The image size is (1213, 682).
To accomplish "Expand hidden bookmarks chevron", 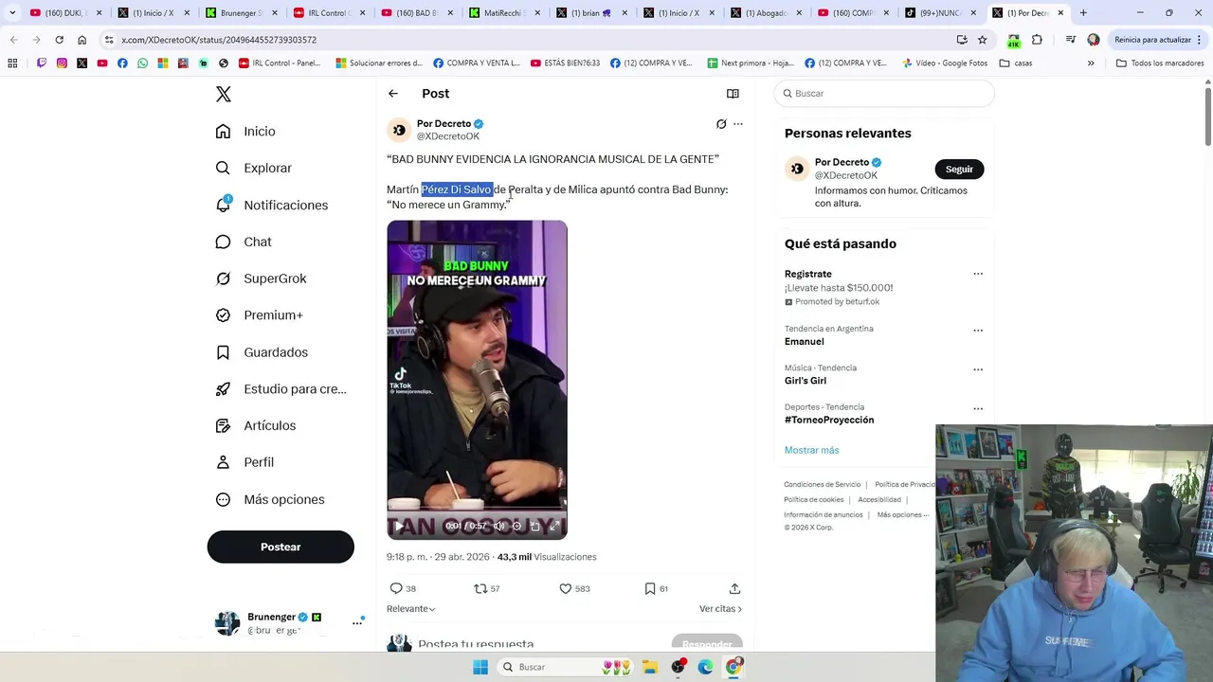I will pyautogui.click(x=1091, y=63).
